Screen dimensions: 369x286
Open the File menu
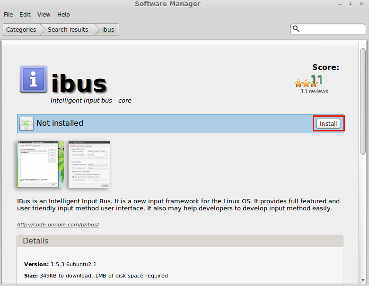click(x=8, y=15)
